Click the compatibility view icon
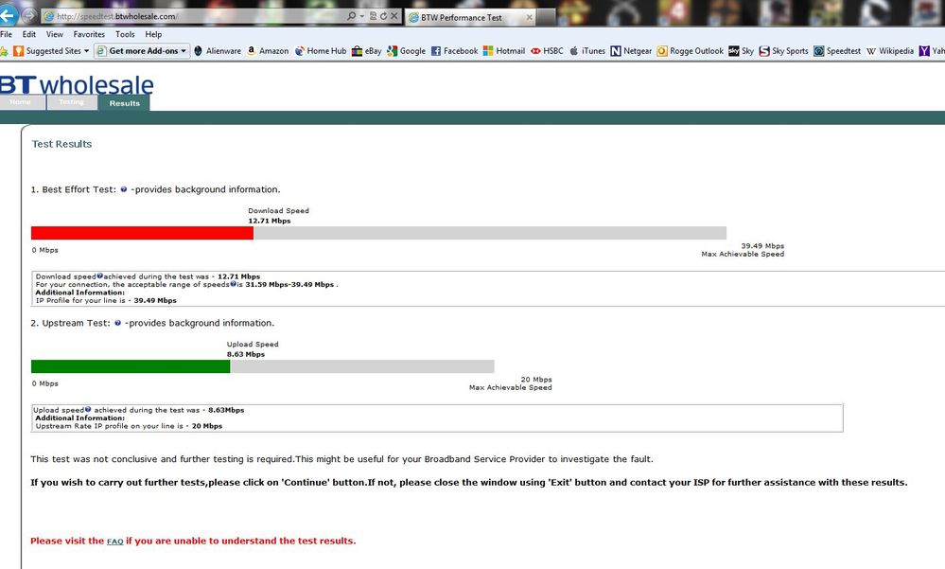The height and width of the screenshot is (569, 945). 373,16
